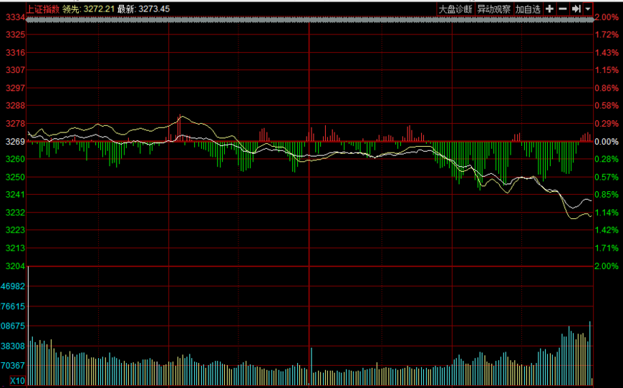Click the 3325 price axis label
The image size is (623, 388).
point(16,34)
